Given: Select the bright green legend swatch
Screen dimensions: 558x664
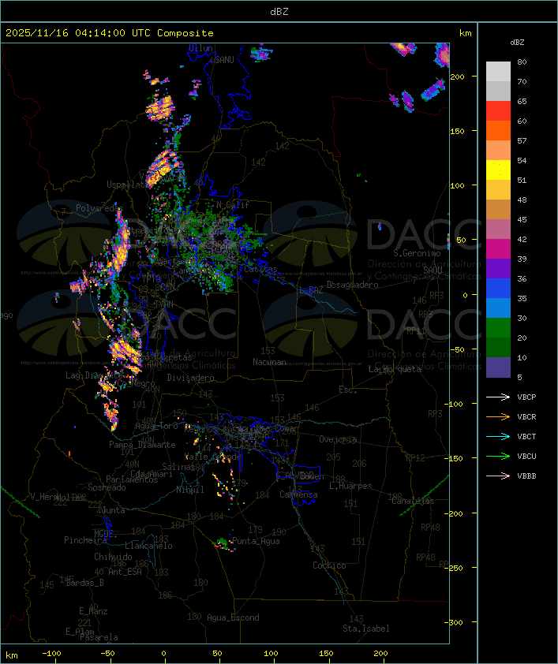Looking at the screenshot, I should click(498, 328).
